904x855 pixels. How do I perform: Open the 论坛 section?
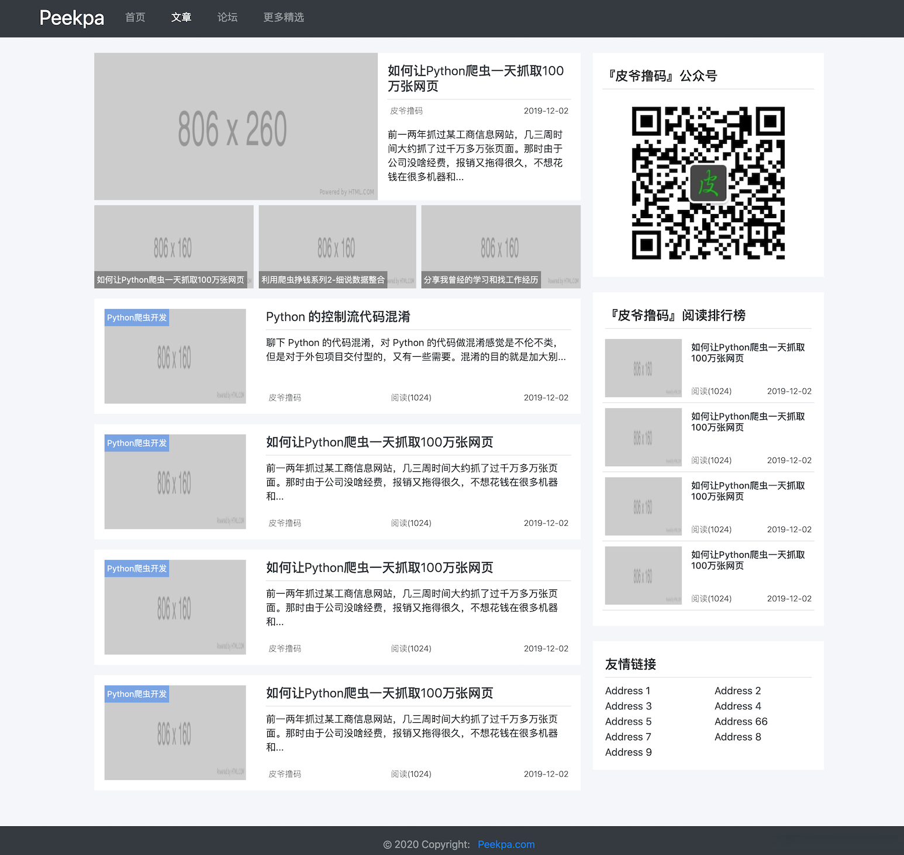227,18
